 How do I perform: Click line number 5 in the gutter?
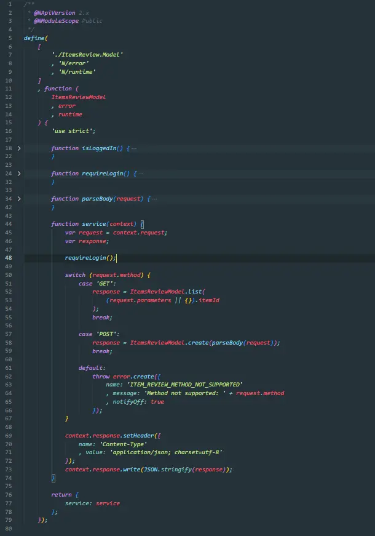point(10,38)
